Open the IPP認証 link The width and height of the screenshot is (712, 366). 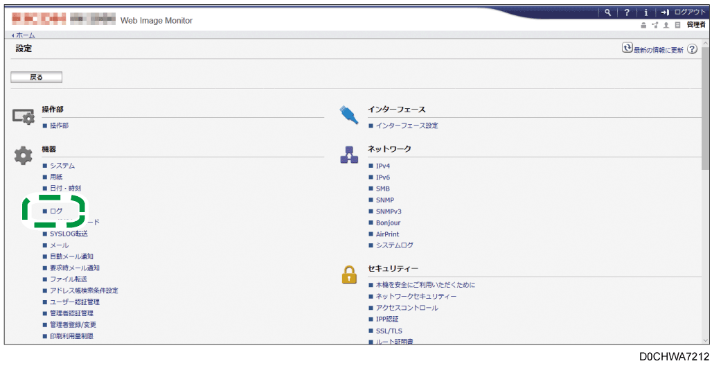click(x=387, y=319)
